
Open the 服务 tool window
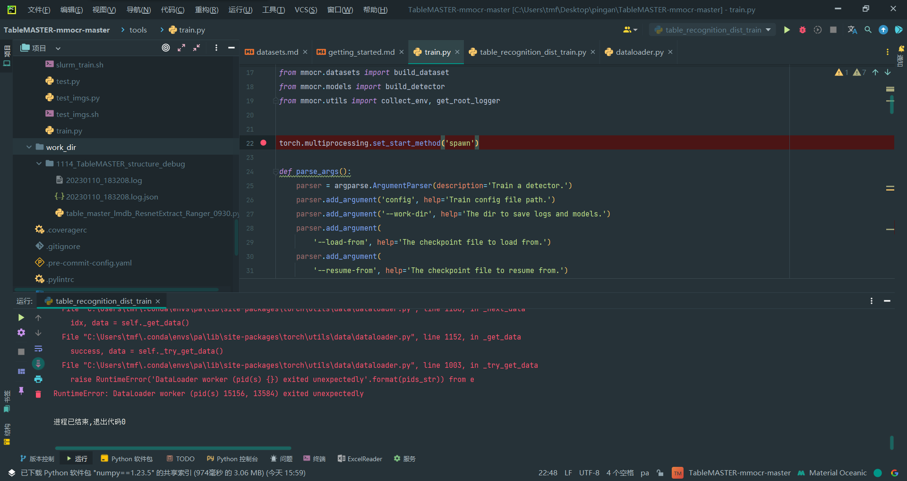404,459
